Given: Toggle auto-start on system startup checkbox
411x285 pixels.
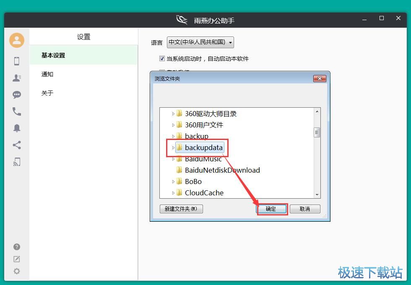Looking at the screenshot, I should tap(162, 59).
